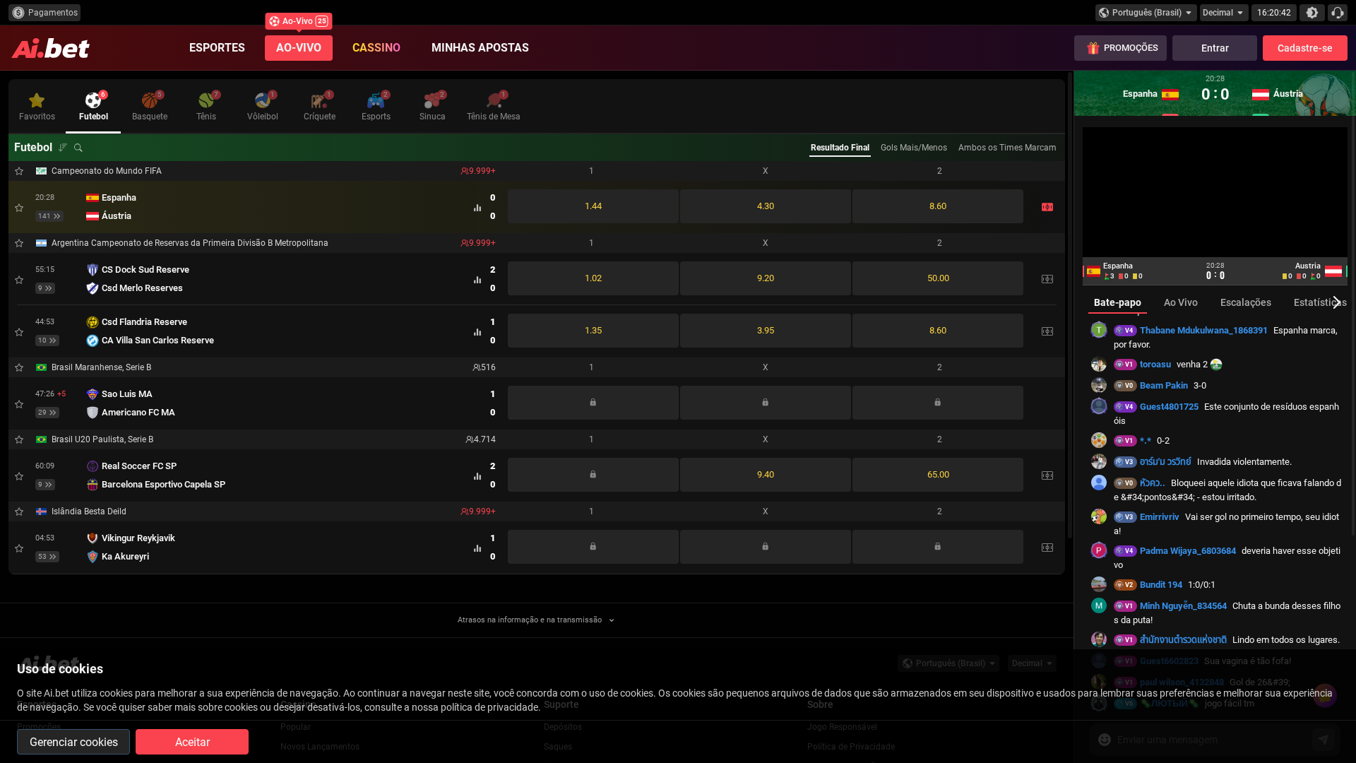Type in the chat message field
Image resolution: width=1356 pixels, height=763 pixels.
pyautogui.click(x=1211, y=740)
